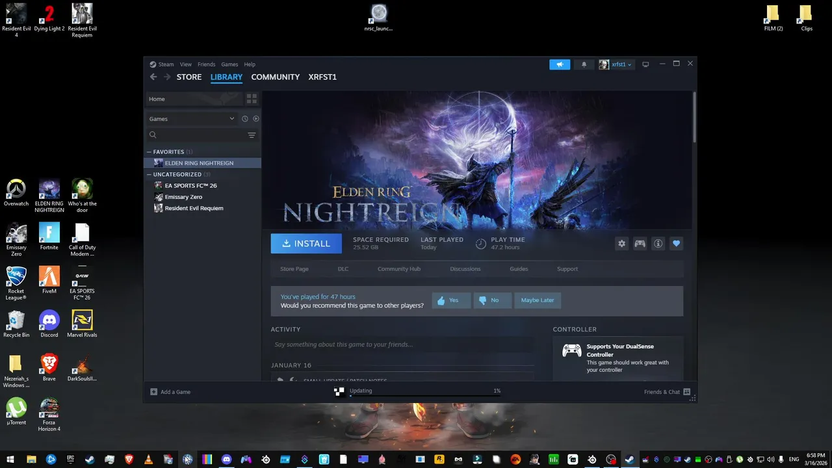Screen dimensions: 832x468
Task: Click Add a Game link
Action: [x=175, y=392]
